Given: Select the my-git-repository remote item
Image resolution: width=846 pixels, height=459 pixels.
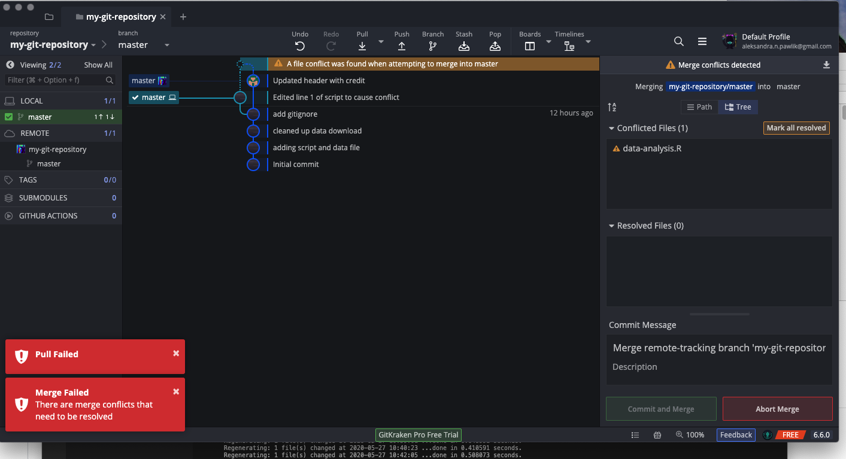Looking at the screenshot, I should coord(57,149).
